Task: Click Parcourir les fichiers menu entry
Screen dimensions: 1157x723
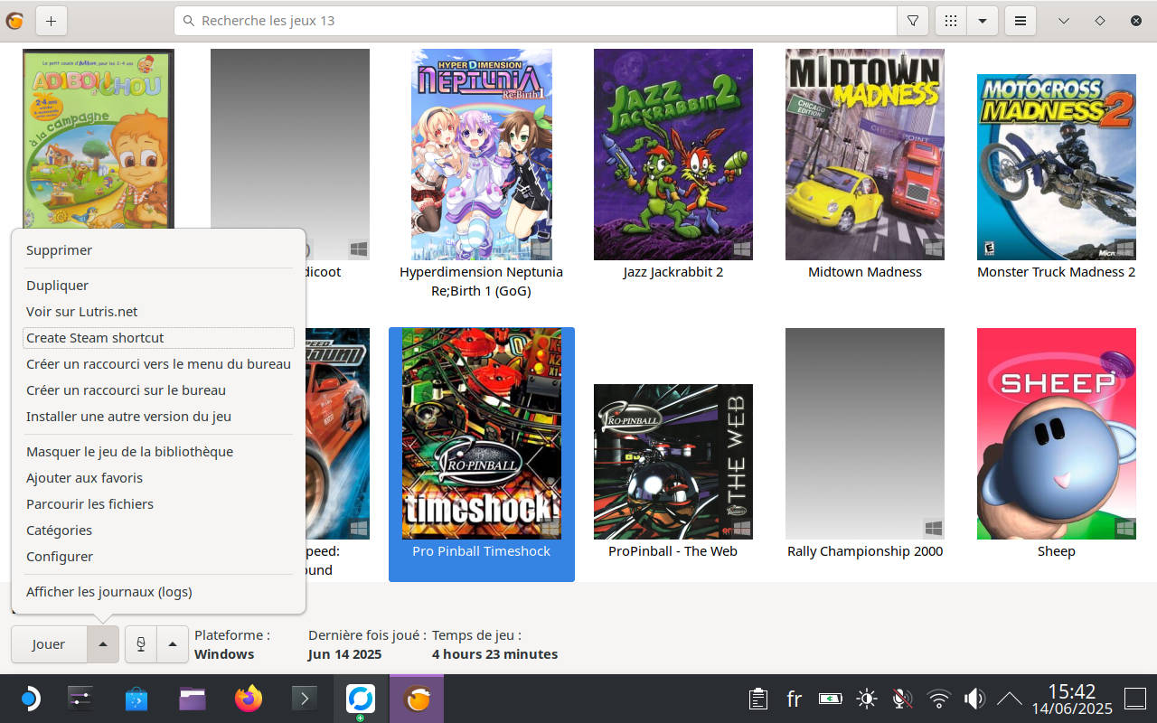Action: [x=158, y=504]
